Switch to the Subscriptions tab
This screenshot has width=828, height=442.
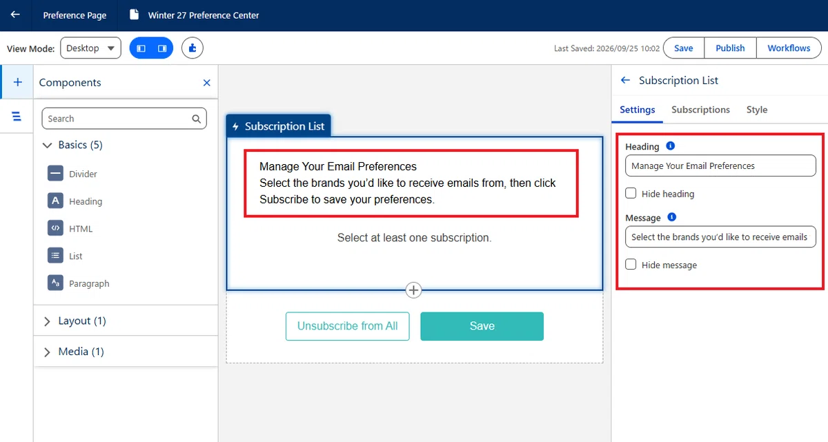(700, 110)
